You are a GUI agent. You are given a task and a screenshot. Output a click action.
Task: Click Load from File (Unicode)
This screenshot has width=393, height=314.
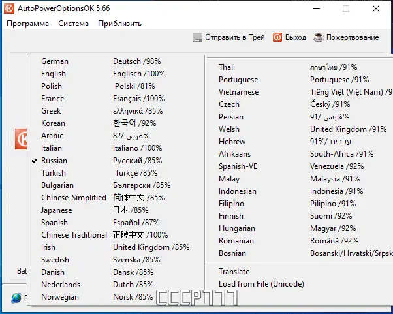click(x=300, y=284)
